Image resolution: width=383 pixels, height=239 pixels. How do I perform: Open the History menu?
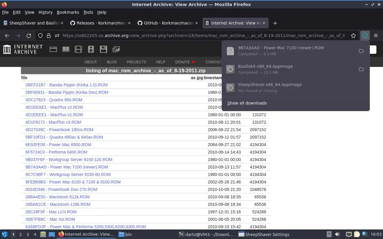pos(45,12)
